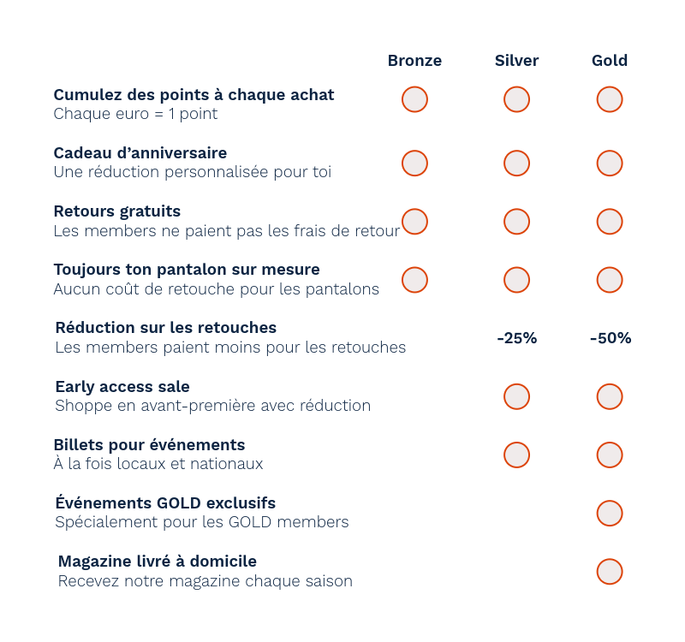Click Gold circle for Événements GOLD exclusifs
This screenshot has height=642, width=685.
pyautogui.click(x=610, y=514)
